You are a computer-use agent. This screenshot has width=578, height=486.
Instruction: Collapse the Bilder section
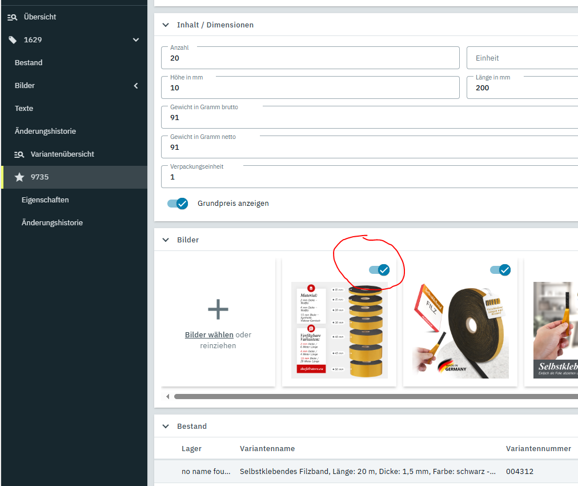(166, 240)
